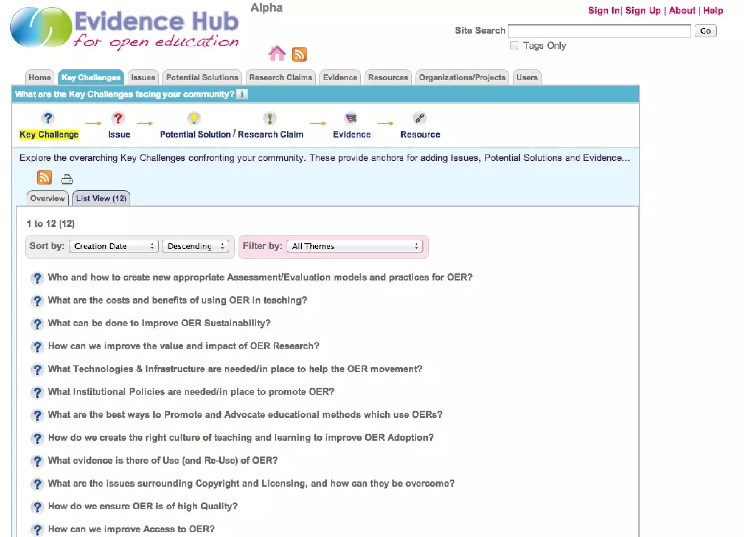Switch to the Potential Solutions tab

coord(202,77)
